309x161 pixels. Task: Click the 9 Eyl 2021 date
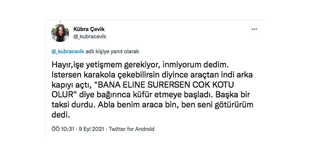(91, 129)
